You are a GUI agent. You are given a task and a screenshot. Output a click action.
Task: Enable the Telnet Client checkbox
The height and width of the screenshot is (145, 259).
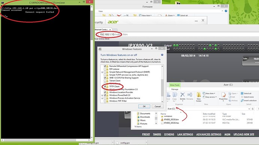(105, 81)
